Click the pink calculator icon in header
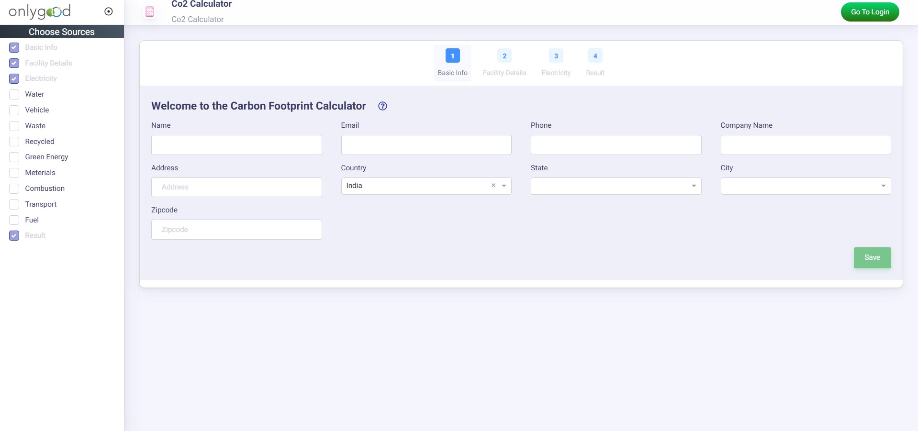The height and width of the screenshot is (431, 918). 150,12
